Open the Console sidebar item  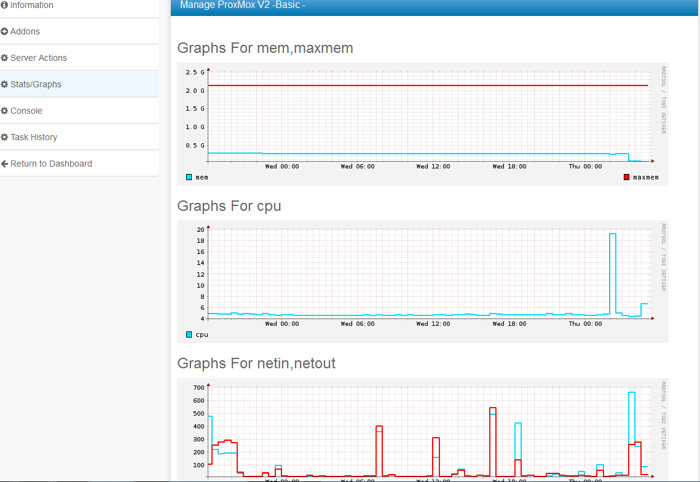pyautogui.click(x=79, y=110)
